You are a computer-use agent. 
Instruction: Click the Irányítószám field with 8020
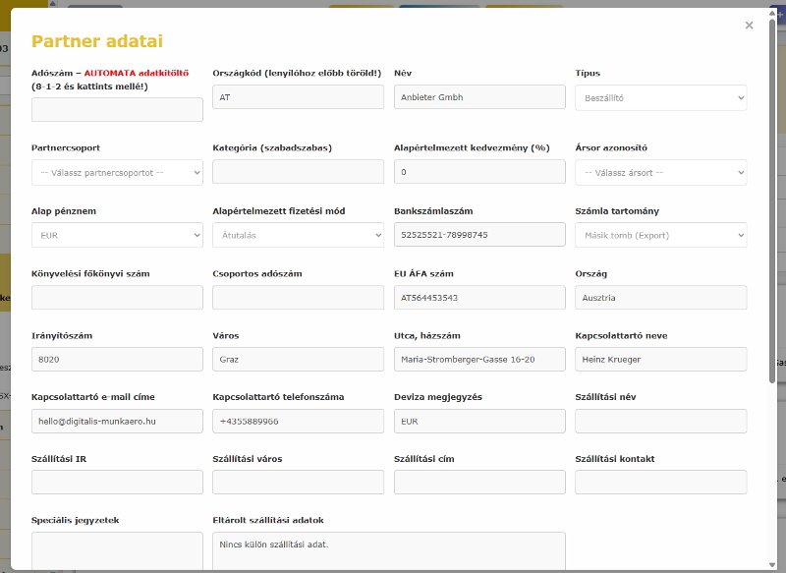pyautogui.click(x=117, y=360)
